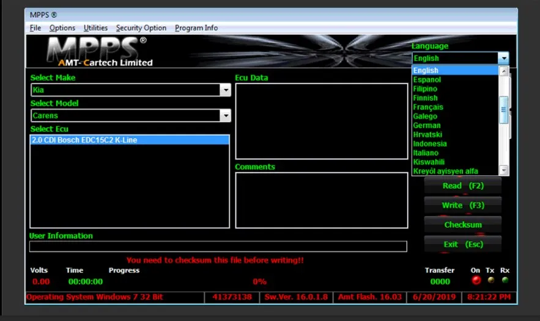Click the 6/20/2019 date cell

tap(434, 297)
